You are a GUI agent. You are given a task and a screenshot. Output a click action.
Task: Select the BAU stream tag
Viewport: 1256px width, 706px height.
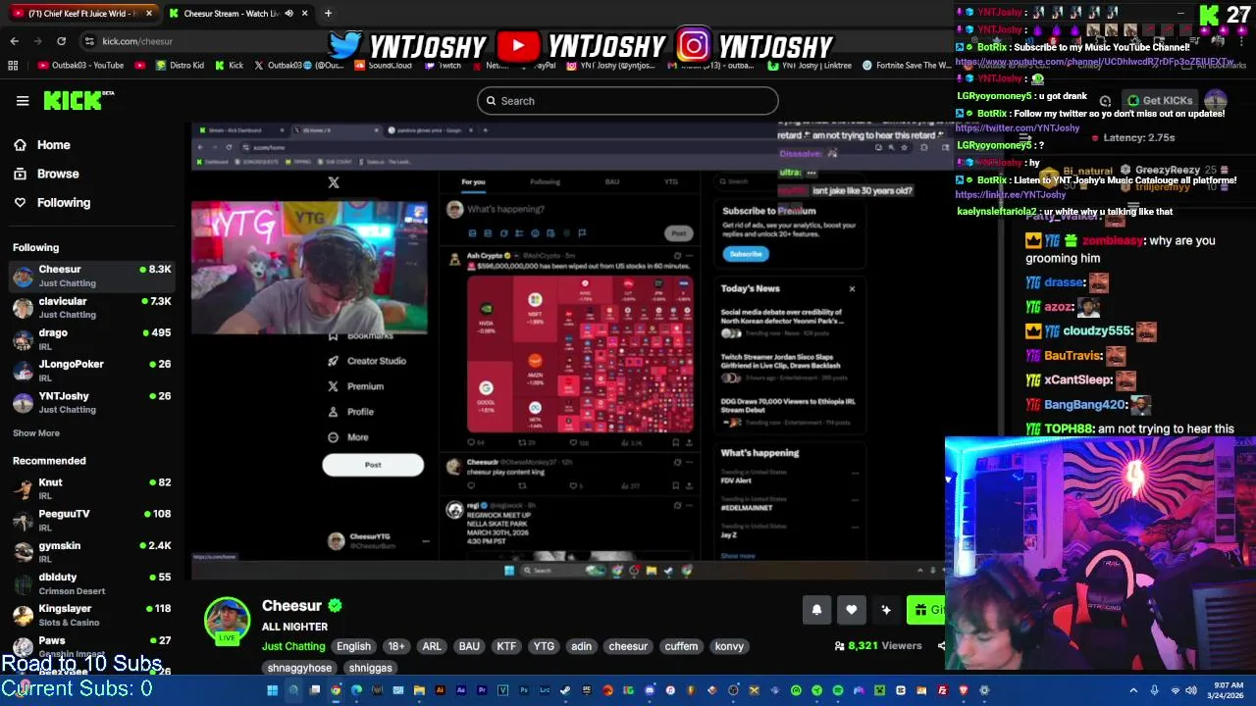[469, 646]
